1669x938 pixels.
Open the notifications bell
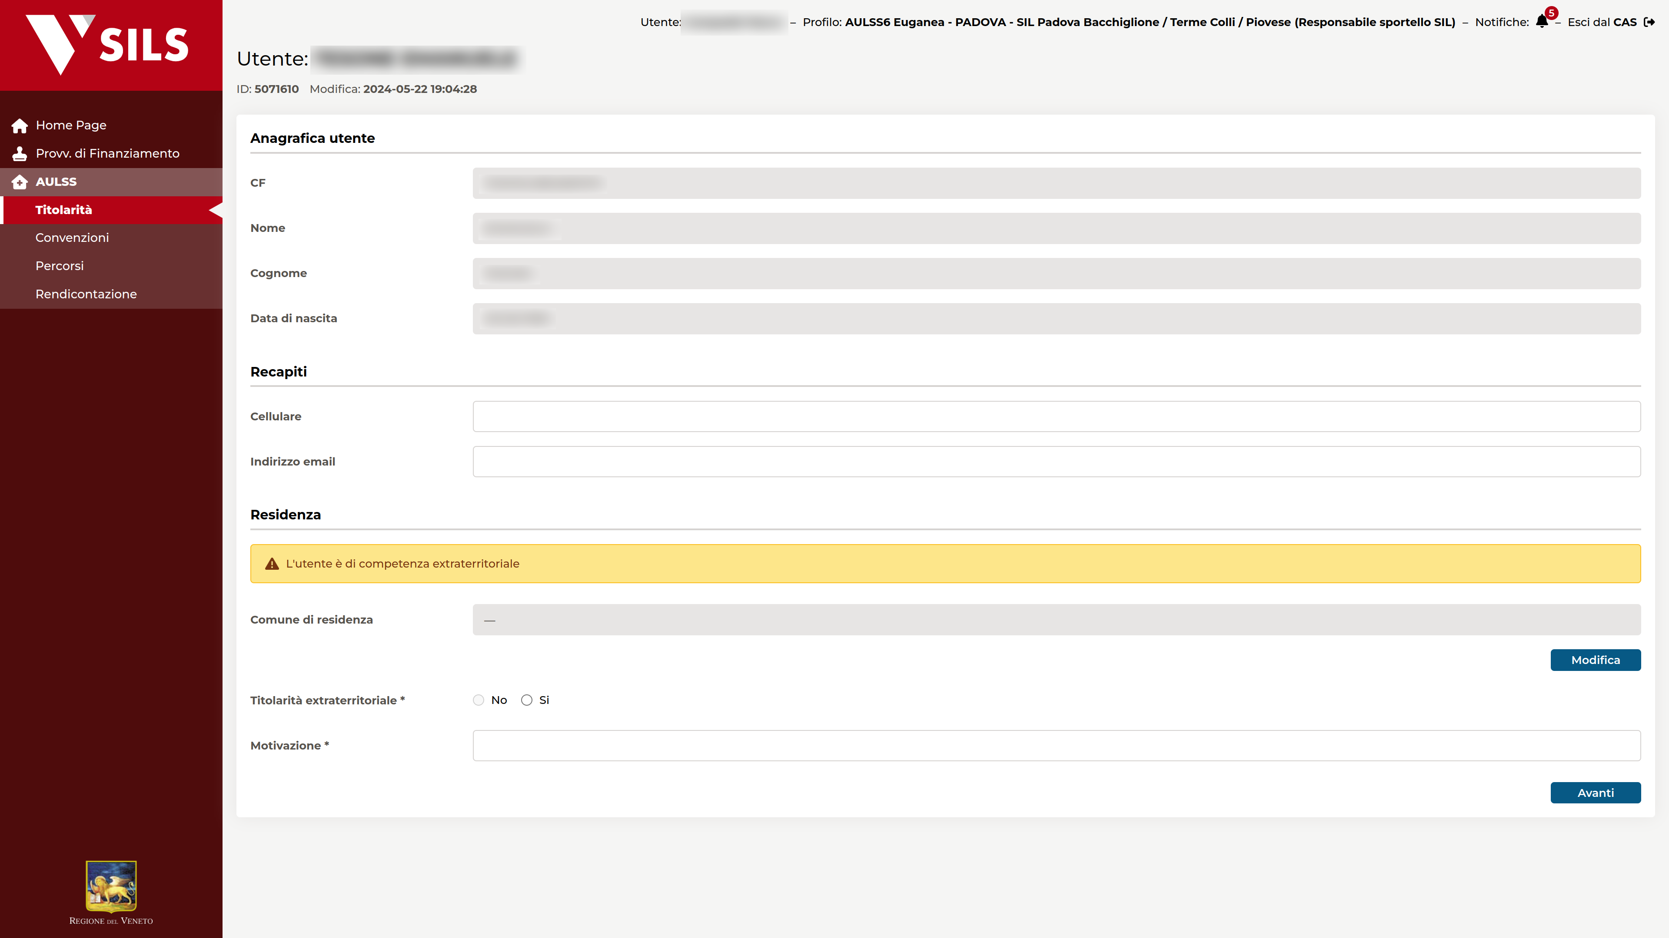1542,22
